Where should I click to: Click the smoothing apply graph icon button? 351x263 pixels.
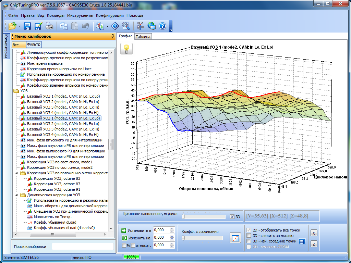235,238
